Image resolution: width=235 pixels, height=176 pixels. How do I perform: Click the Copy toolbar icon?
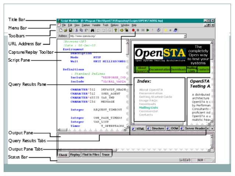click(x=81, y=30)
